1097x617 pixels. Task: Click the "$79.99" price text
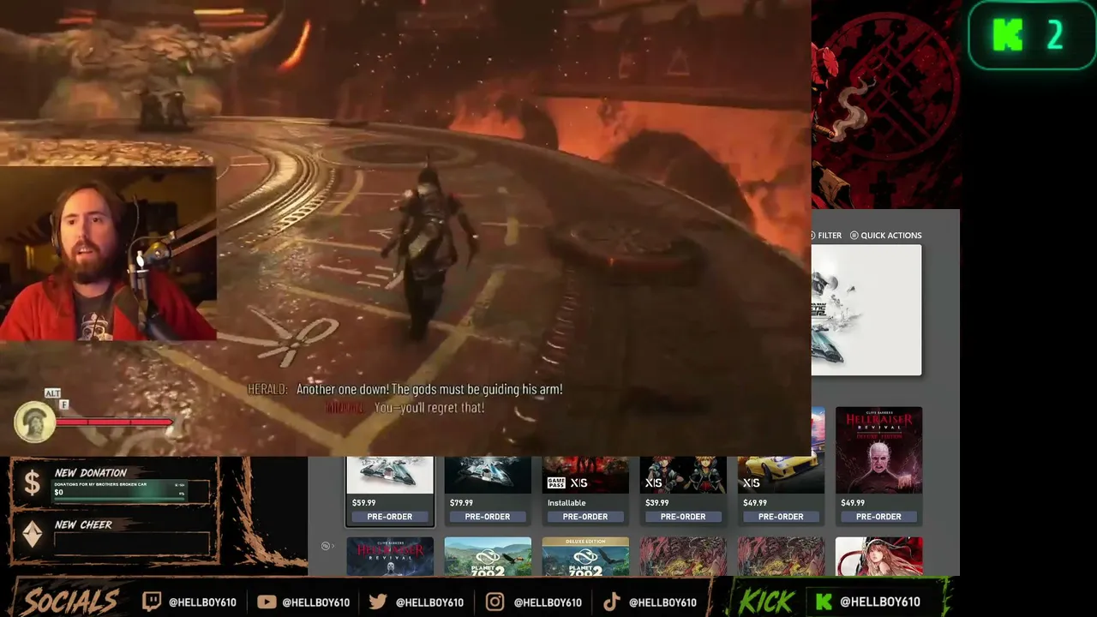pos(461,503)
